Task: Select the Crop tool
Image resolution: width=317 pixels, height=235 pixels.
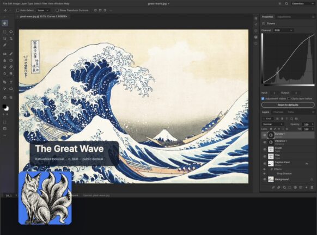Action: tap(11, 39)
